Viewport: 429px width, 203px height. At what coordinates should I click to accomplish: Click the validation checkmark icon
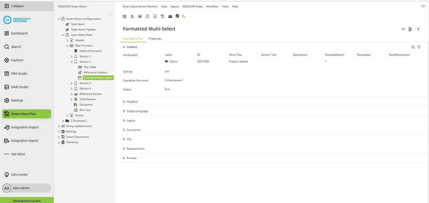[x=178, y=16]
